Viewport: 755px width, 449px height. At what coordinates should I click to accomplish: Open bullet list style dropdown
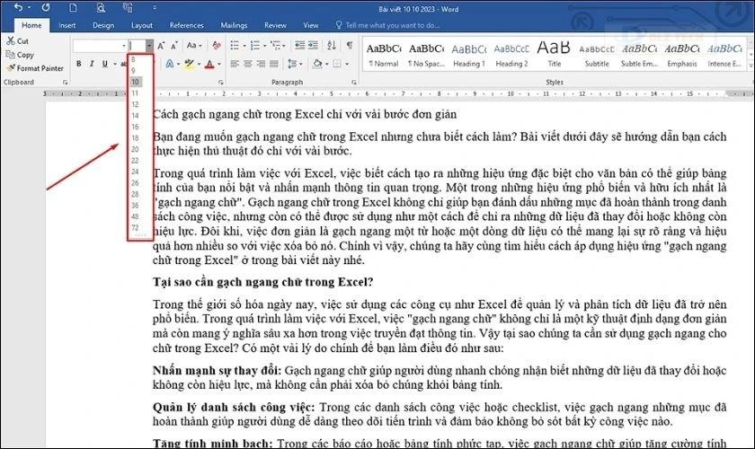(244, 46)
